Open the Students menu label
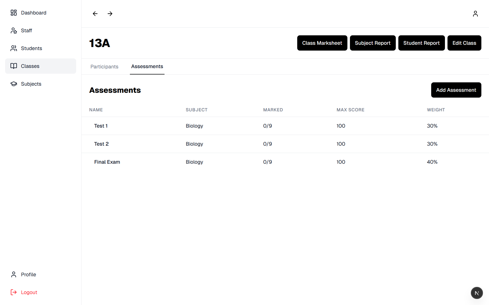489x305 pixels. point(32,48)
